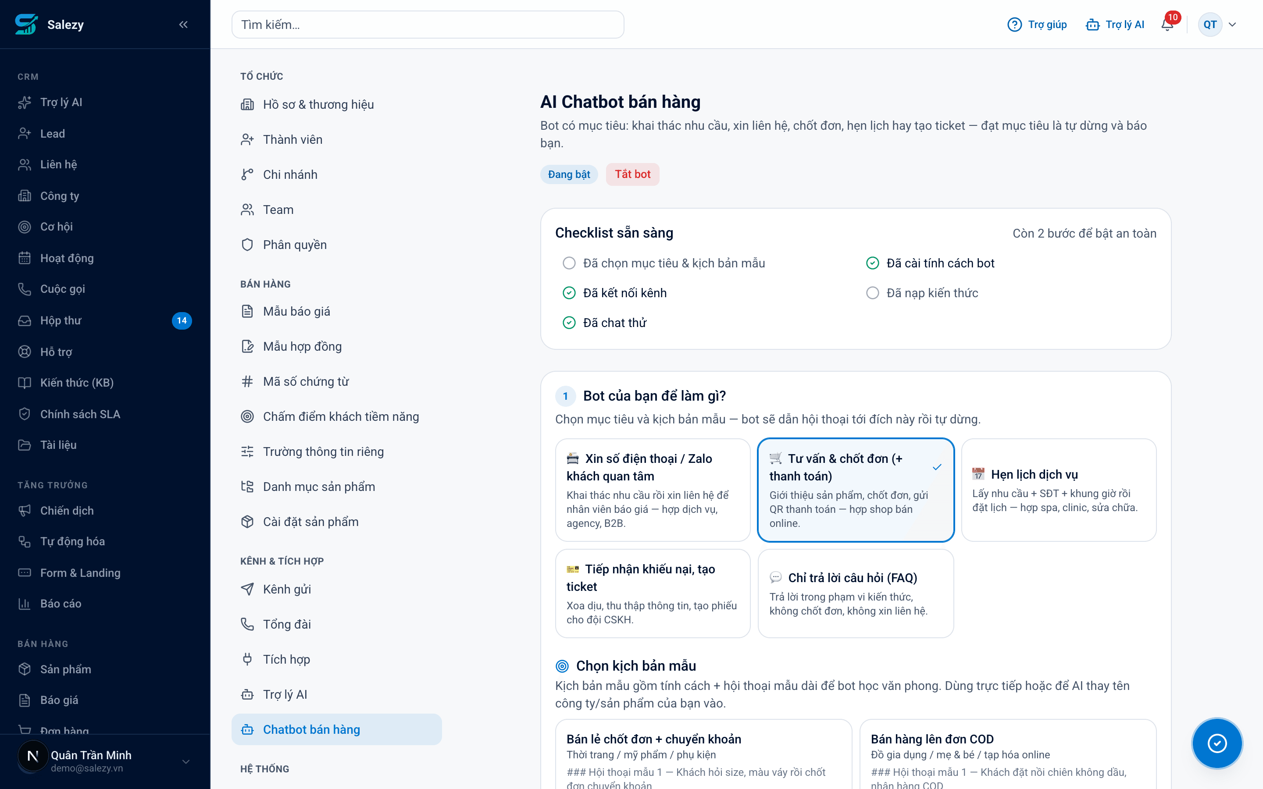Open Hộp thư inbox item

(105, 320)
